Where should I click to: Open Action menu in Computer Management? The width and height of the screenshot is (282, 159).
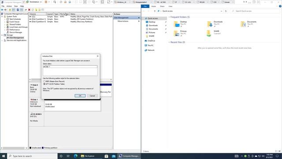(9, 6)
